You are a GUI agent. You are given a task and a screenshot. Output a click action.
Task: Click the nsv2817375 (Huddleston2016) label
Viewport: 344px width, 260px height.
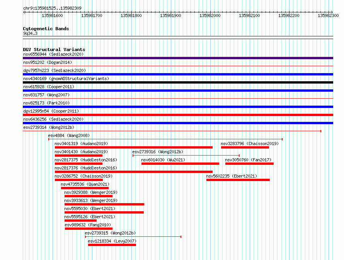[86, 160]
